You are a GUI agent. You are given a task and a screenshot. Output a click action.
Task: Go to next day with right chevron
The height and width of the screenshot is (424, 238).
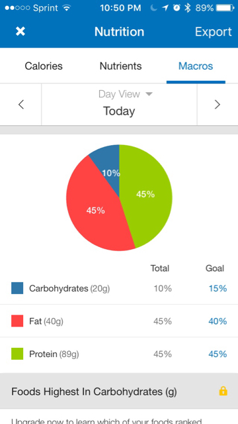(218, 105)
